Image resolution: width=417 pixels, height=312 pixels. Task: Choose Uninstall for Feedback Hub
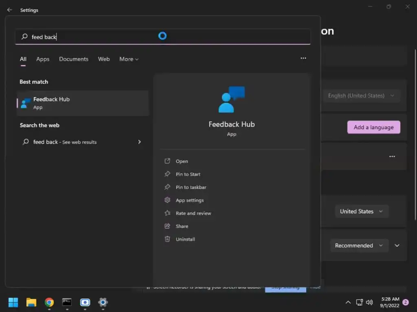click(185, 239)
